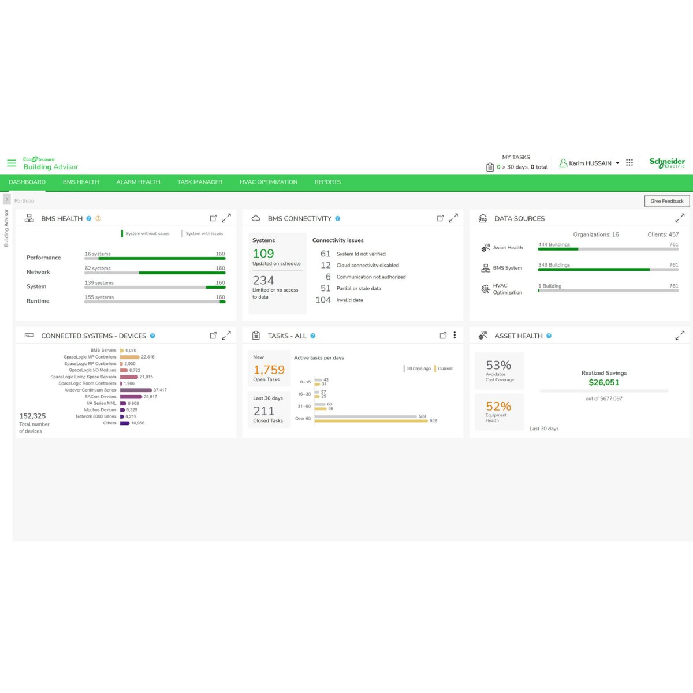Click the 'Clients: 457' label
This screenshot has width=693, height=693.
pos(663,234)
